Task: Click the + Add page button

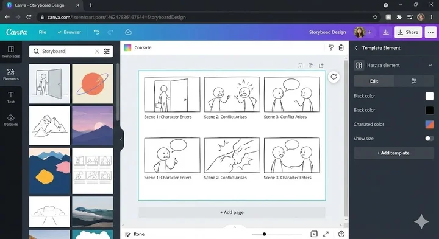Action: pyautogui.click(x=232, y=212)
